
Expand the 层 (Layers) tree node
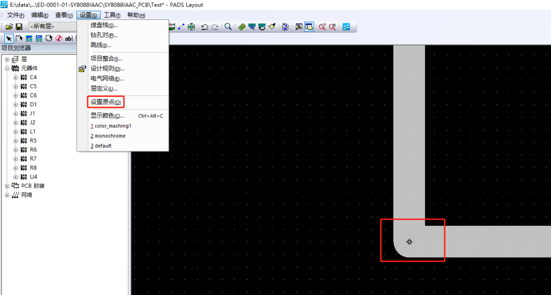[x=7, y=59]
